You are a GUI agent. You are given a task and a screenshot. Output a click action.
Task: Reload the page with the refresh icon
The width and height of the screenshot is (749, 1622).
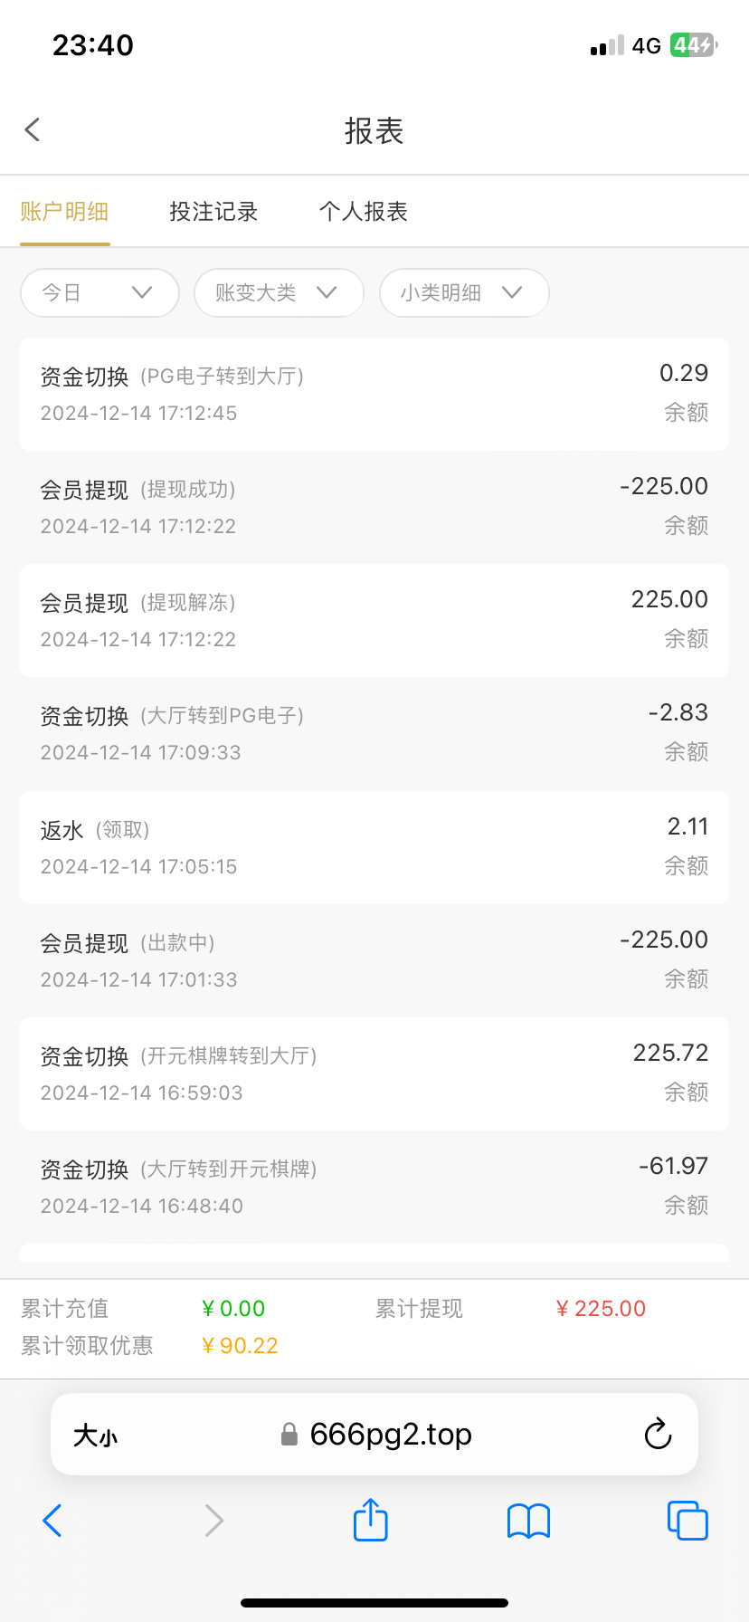[658, 1434]
